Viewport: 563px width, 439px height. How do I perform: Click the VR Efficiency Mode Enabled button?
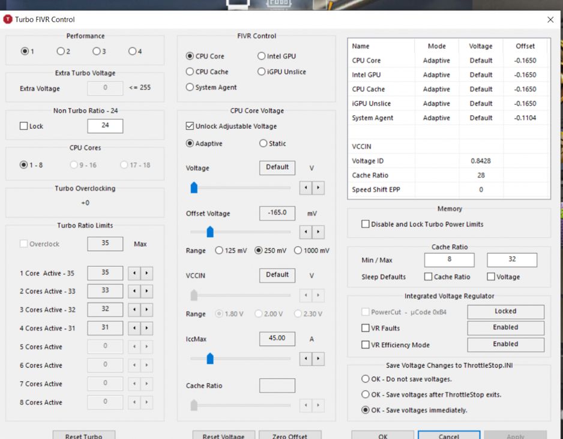tap(505, 345)
